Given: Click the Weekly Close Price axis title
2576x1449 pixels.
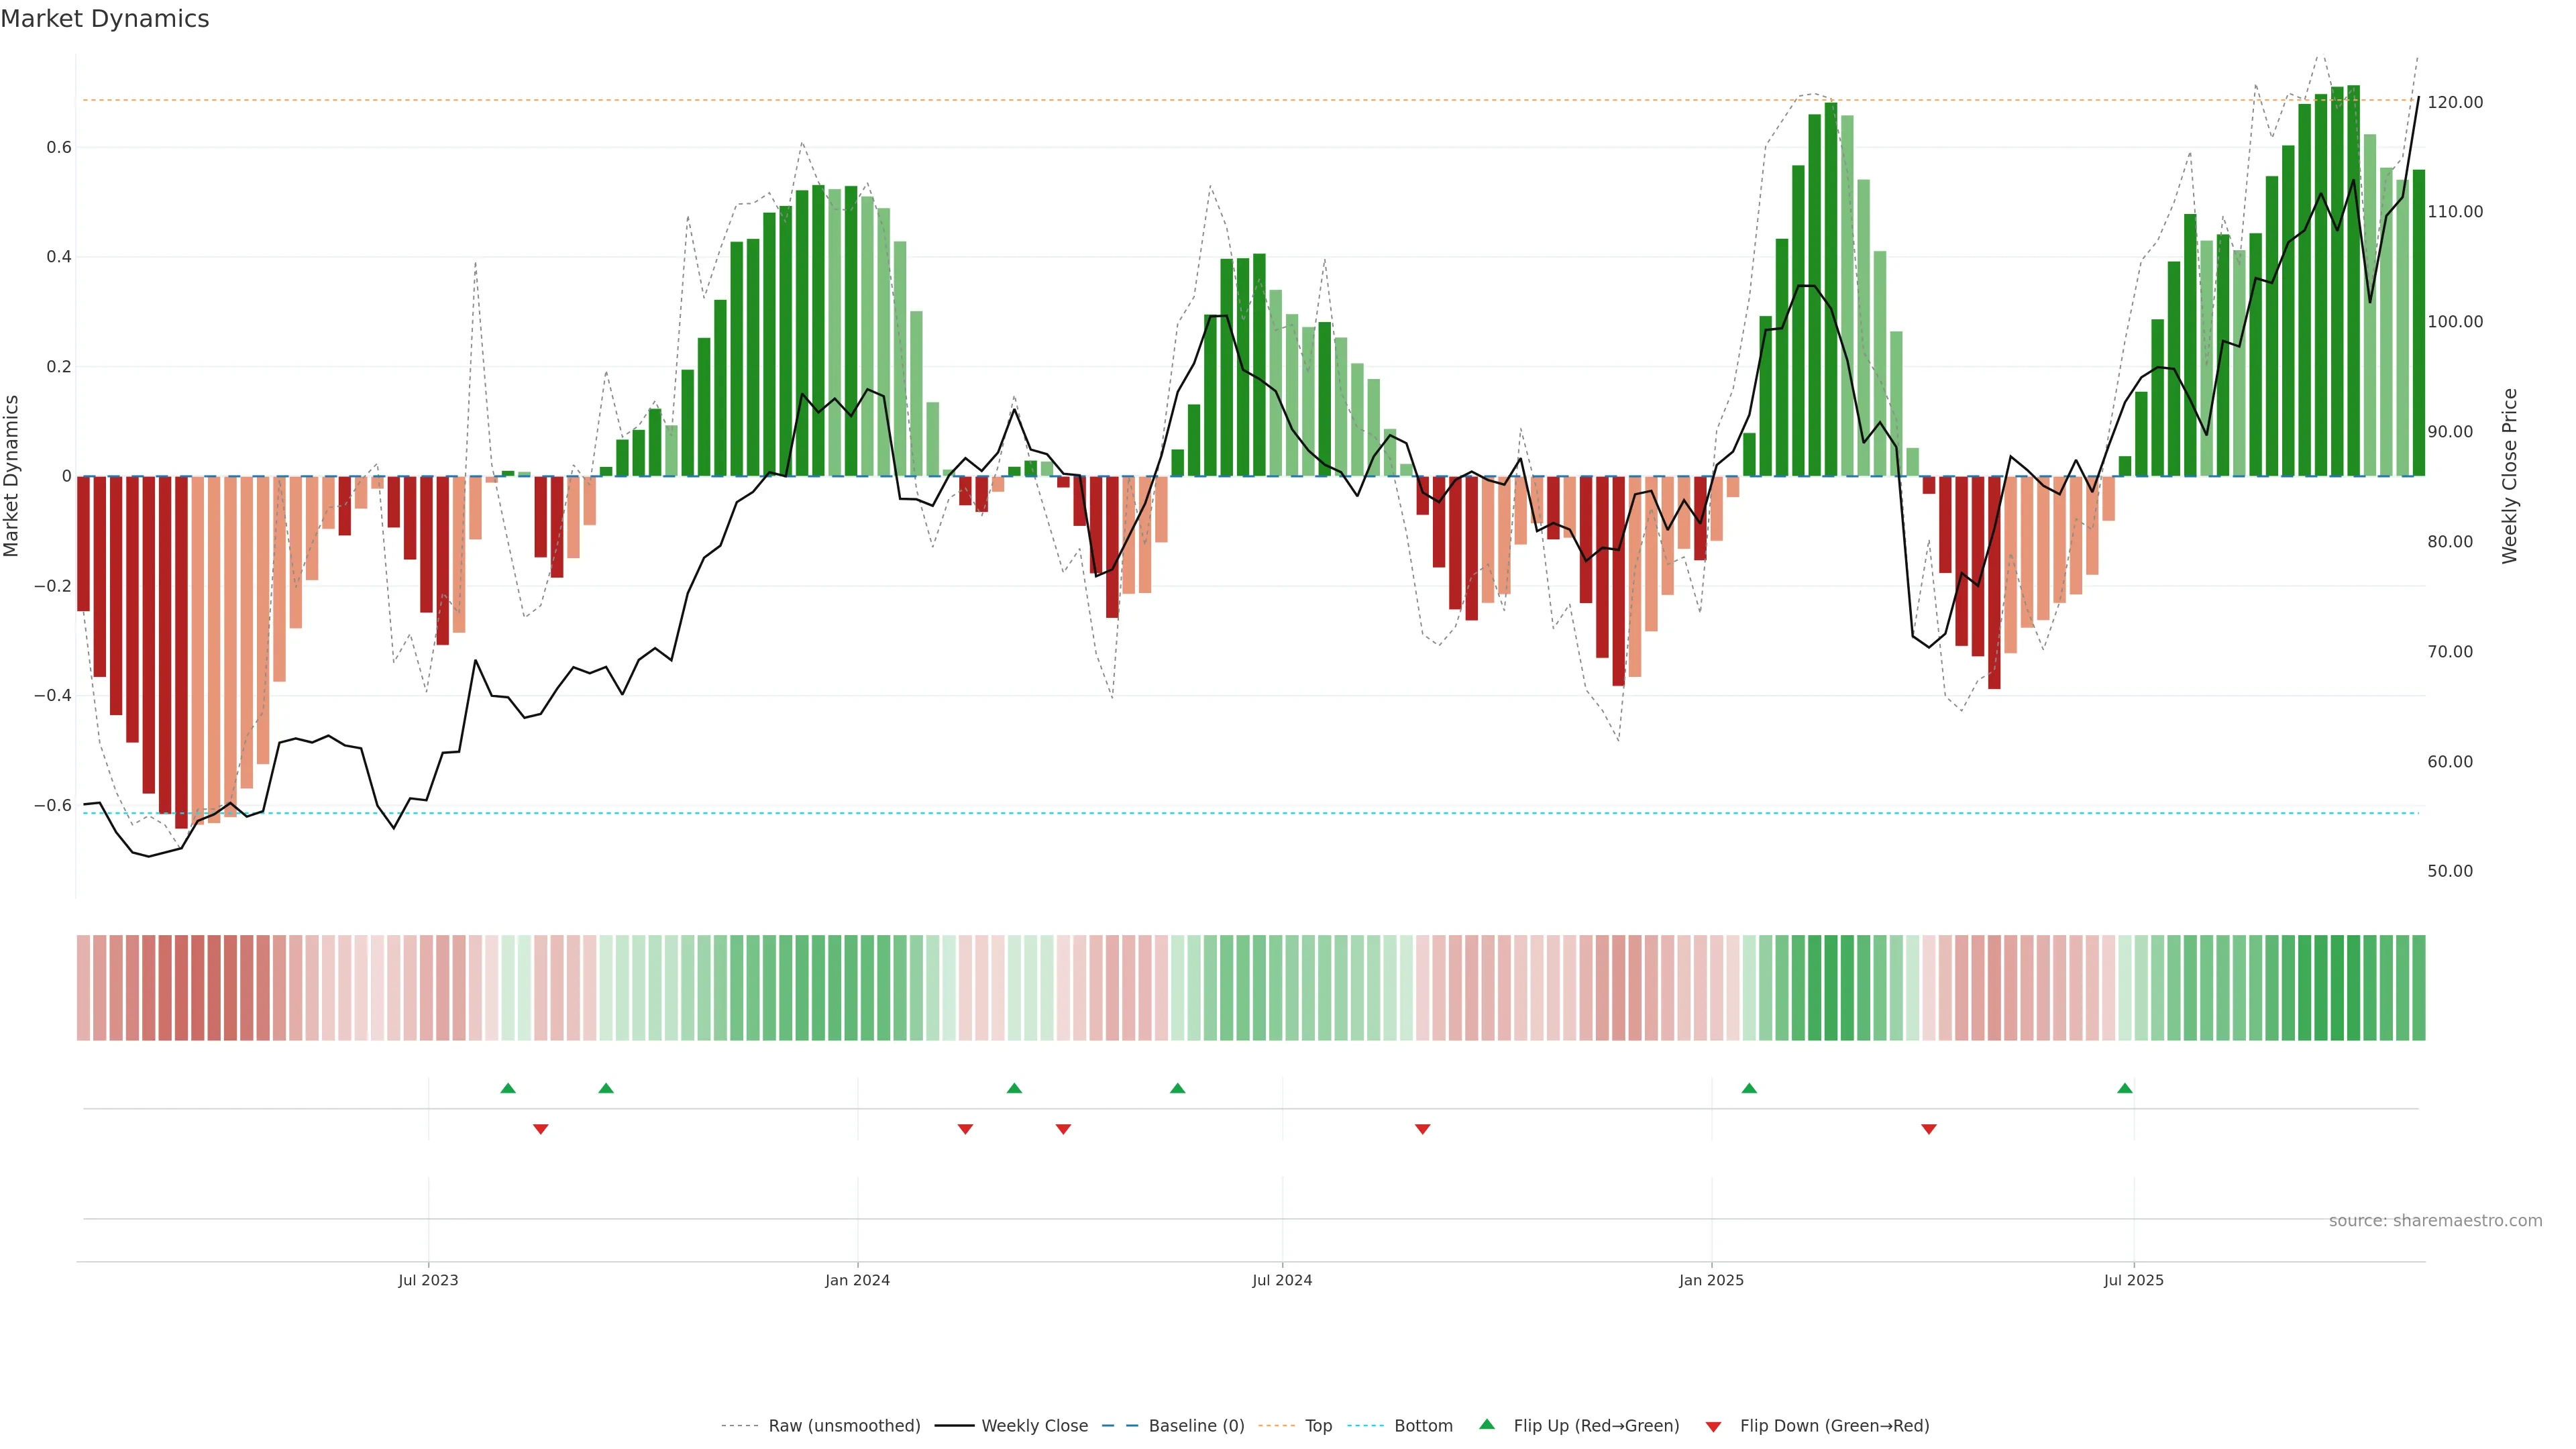Looking at the screenshot, I should click(2510, 476).
